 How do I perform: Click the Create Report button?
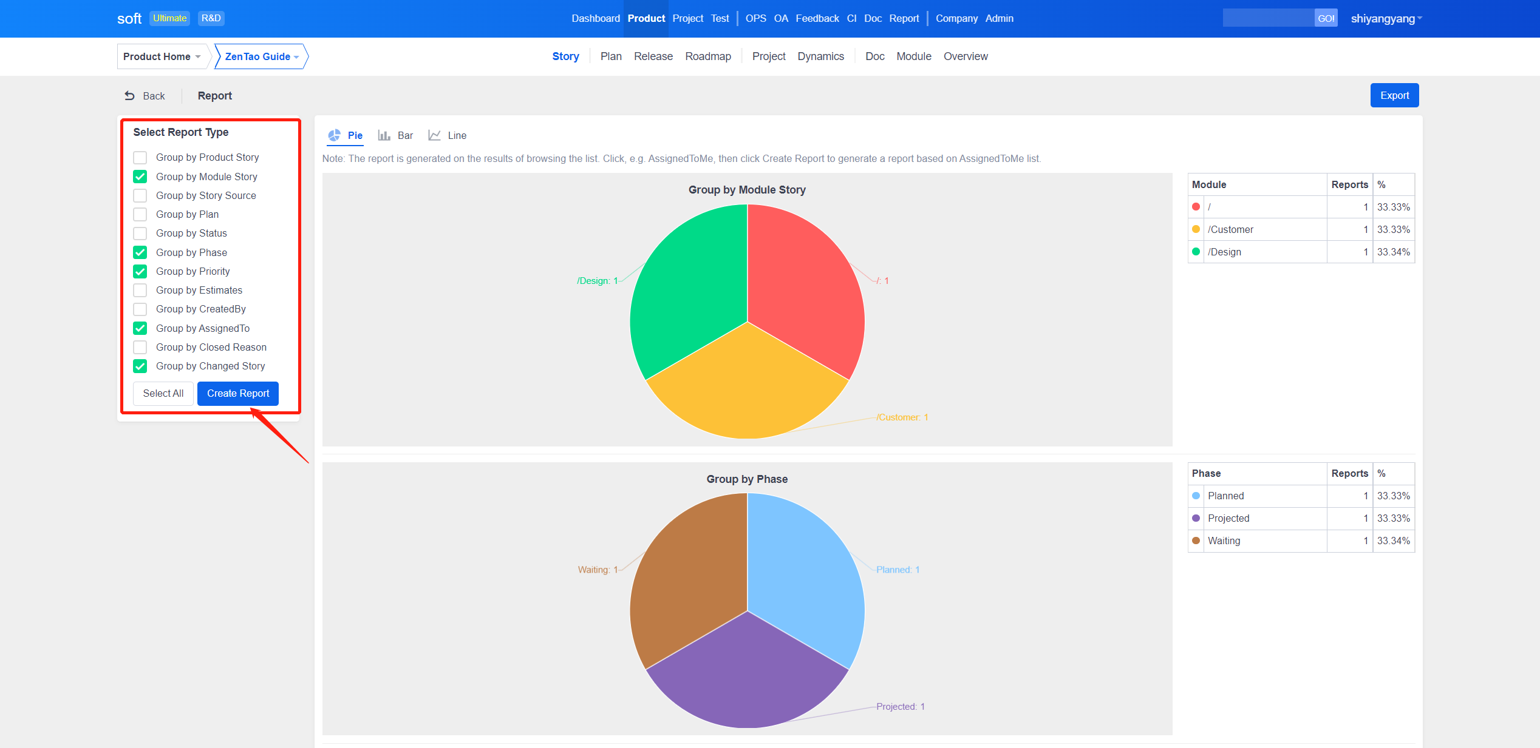tap(237, 393)
